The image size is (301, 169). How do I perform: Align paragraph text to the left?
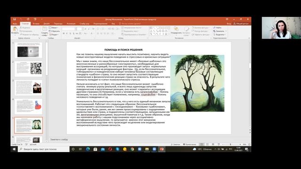click(x=98, y=33)
